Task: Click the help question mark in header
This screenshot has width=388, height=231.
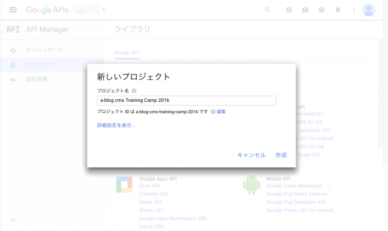Action: (321, 10)
